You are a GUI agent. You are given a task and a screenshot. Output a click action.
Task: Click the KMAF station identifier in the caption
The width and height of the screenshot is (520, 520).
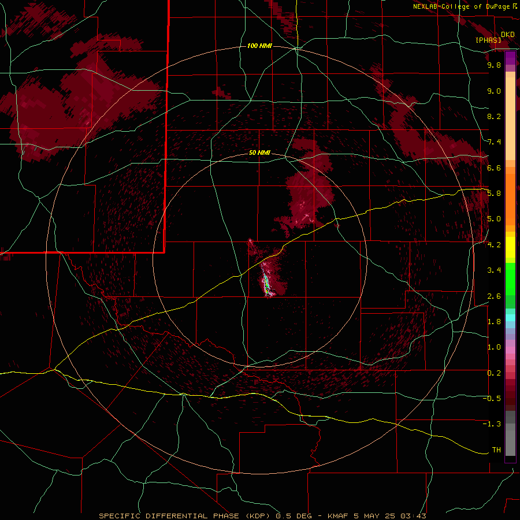[339, 516]
